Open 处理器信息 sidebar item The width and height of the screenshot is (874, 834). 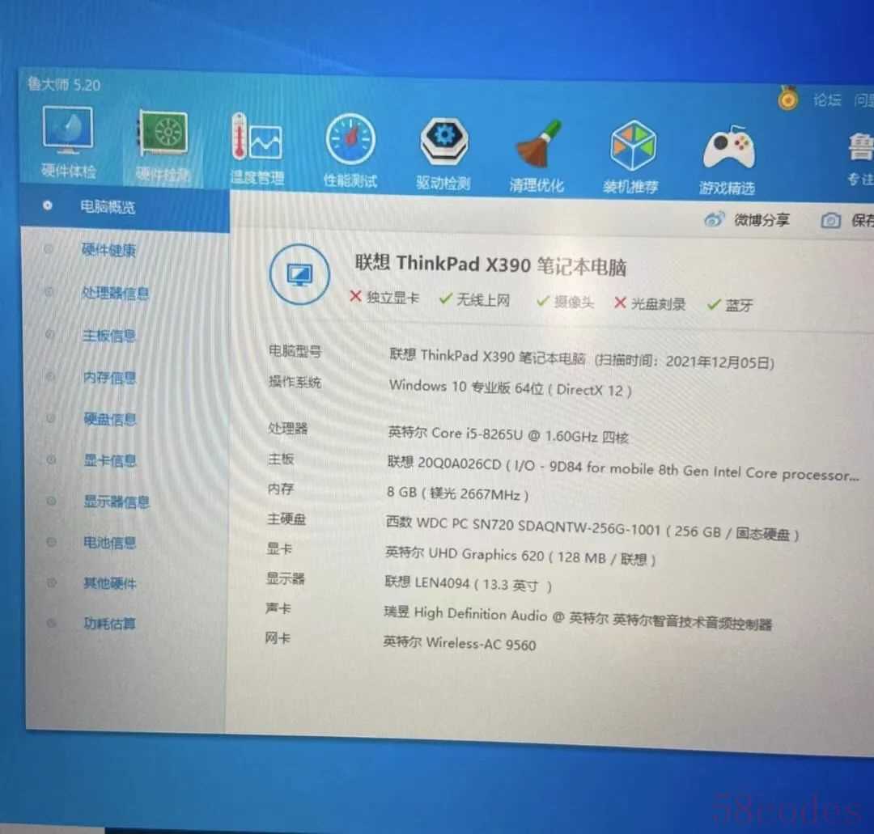116,293
